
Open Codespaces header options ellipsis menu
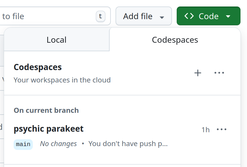click(219, 73)
